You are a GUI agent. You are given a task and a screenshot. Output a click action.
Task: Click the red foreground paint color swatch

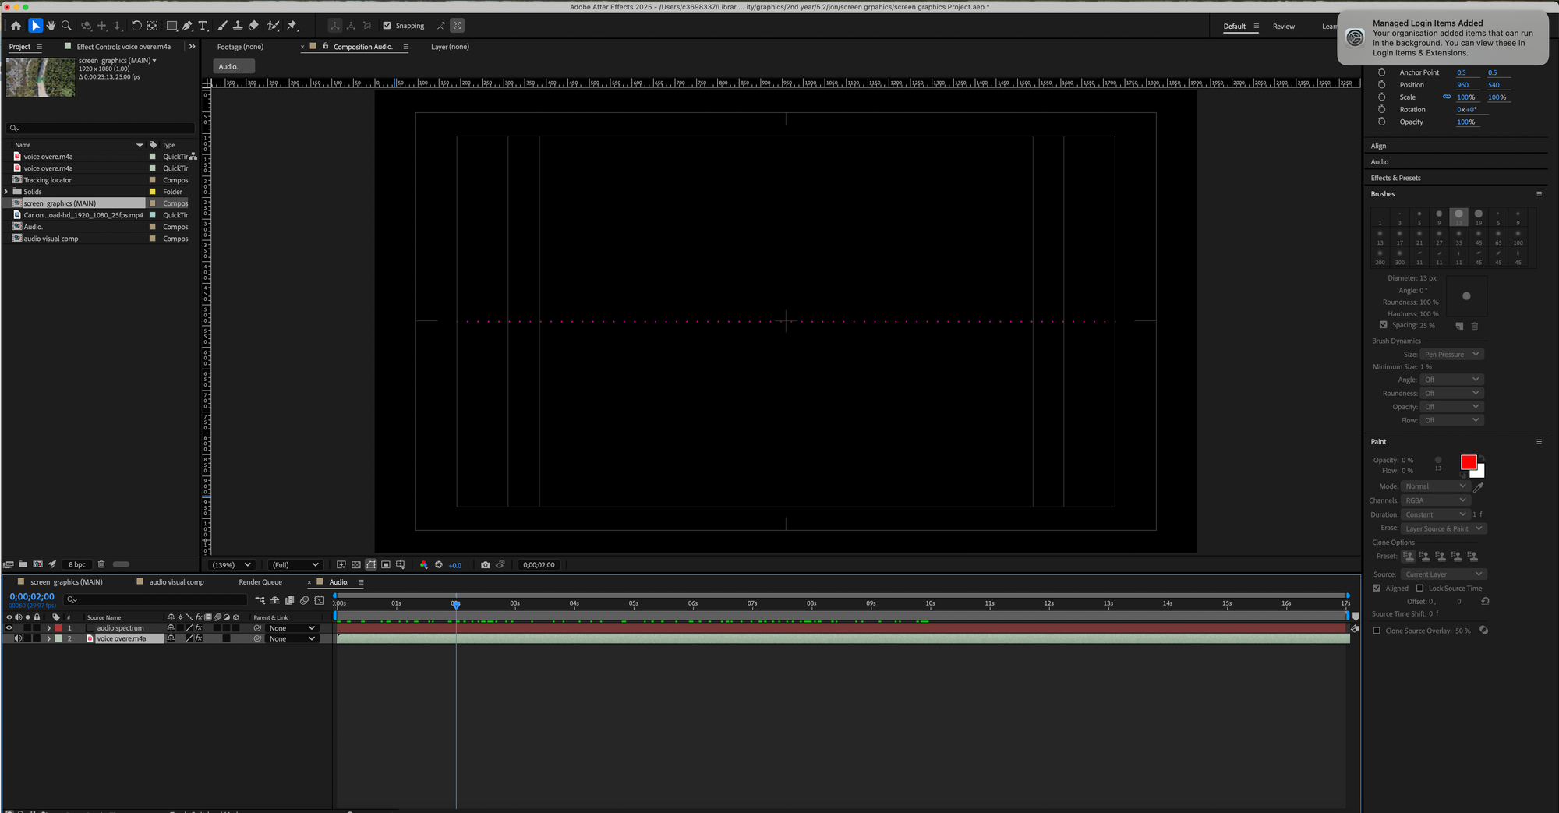[1468, 462]
